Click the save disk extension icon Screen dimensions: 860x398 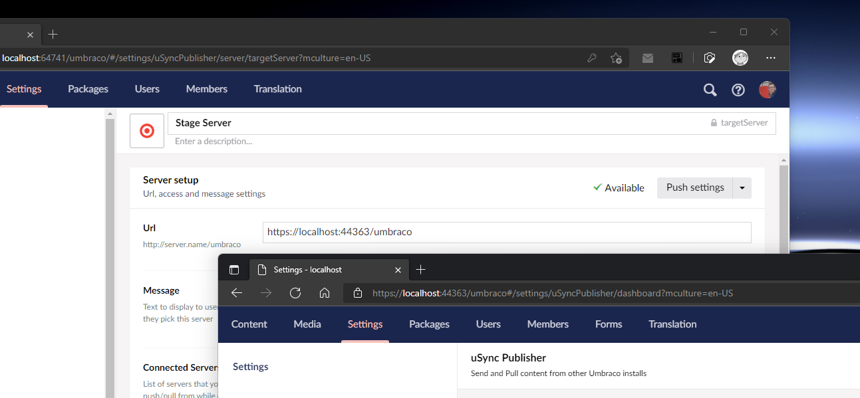tap(677, 58)
